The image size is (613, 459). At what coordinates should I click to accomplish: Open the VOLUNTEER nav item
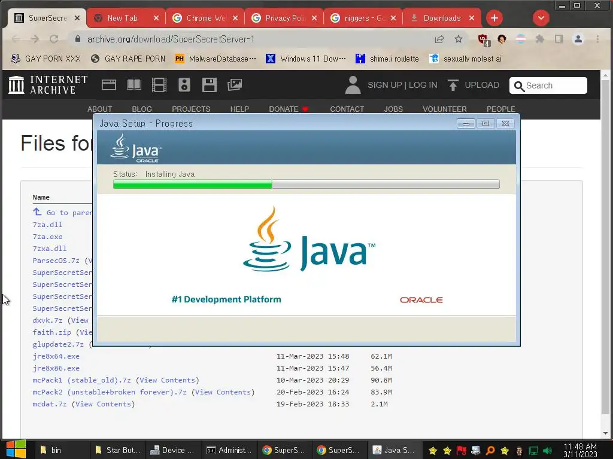coord(445,109)
